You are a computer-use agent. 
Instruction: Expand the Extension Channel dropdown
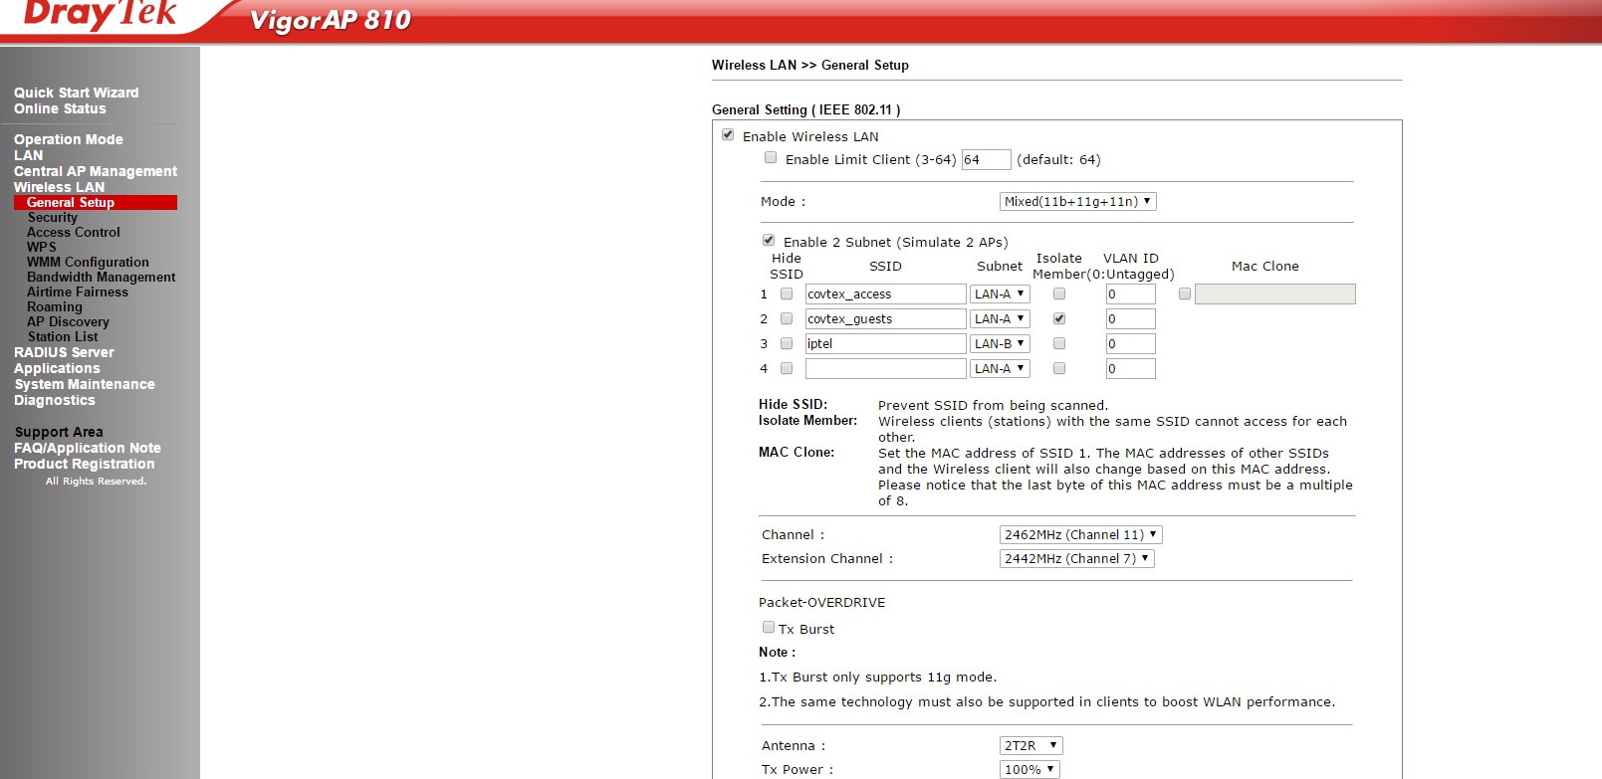[x=1076, y=559]
